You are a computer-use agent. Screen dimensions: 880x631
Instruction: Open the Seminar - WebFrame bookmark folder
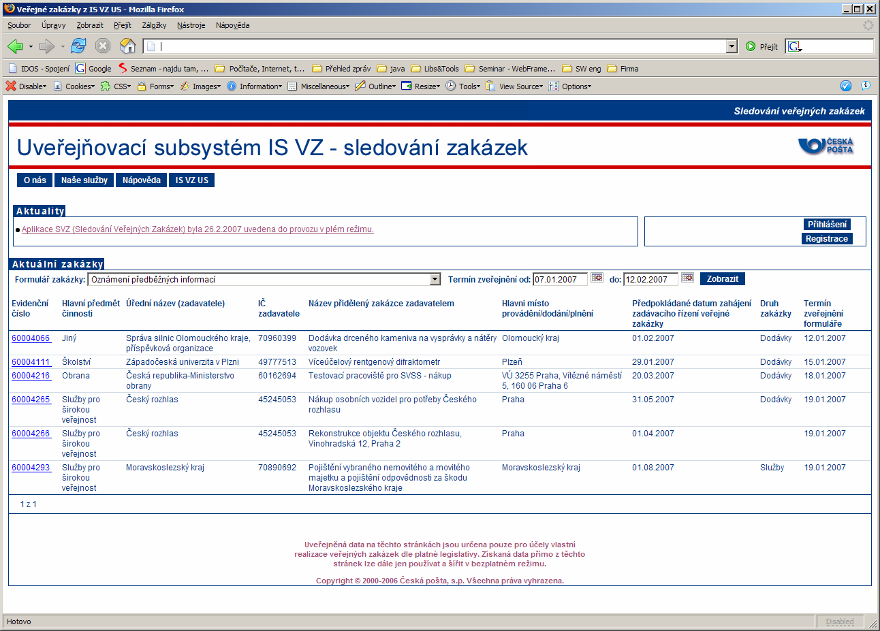[x=510, y=69]
